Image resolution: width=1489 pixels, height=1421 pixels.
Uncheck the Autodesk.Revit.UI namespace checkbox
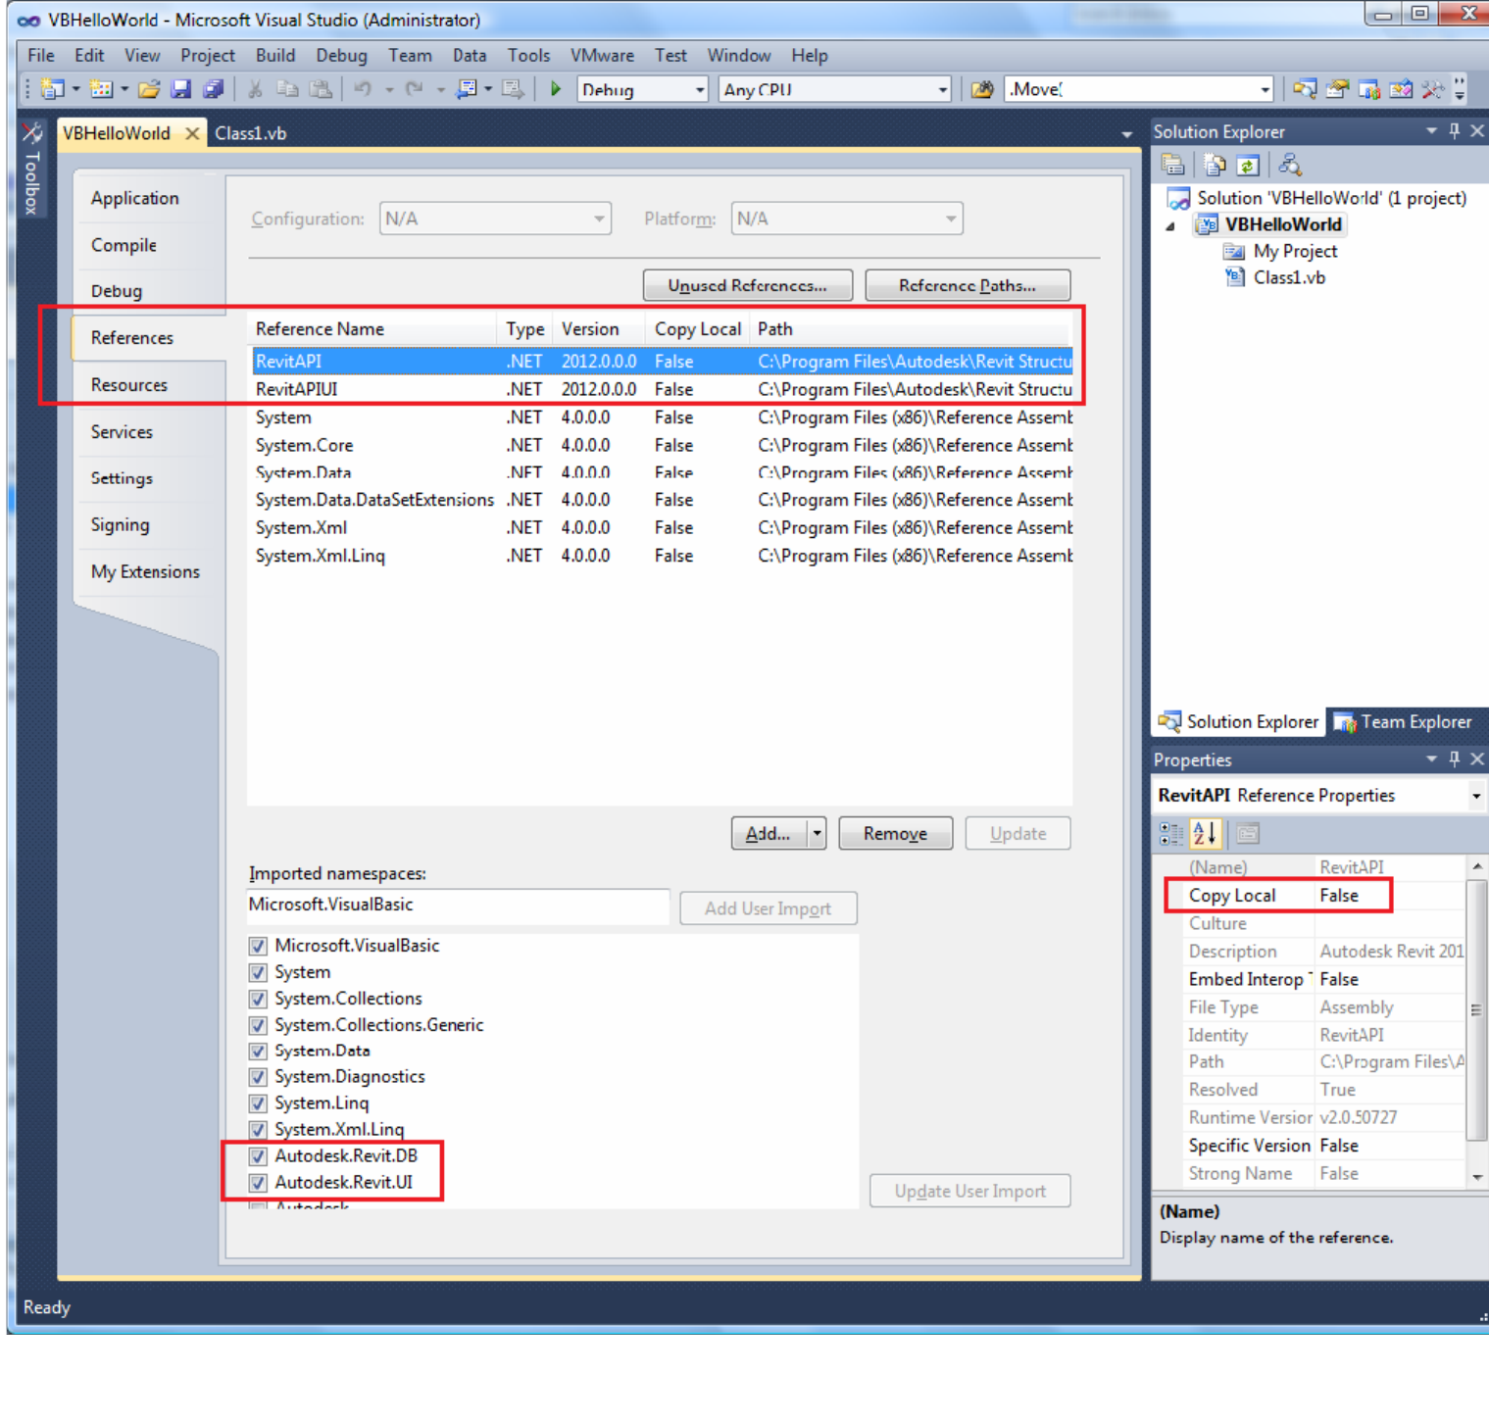[x=258, y=1183]
